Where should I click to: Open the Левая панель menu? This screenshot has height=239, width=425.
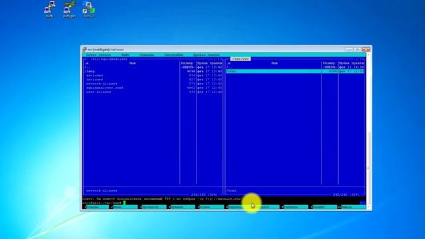(98, 54)
